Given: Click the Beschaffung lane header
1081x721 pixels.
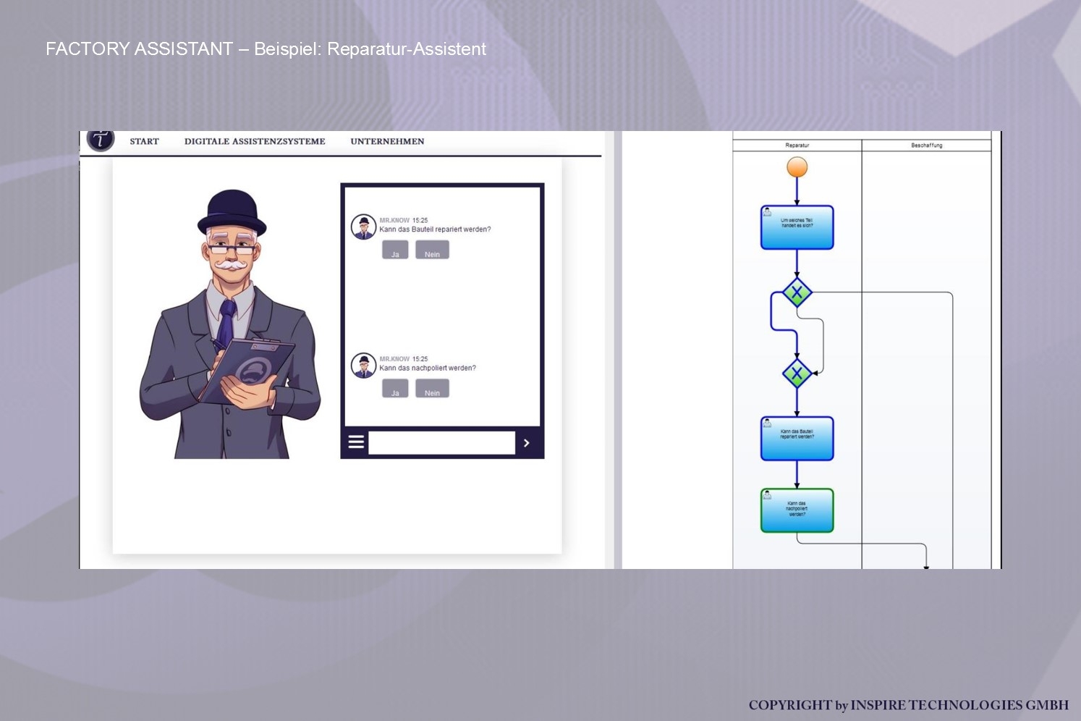Looking at the screenshot, I should click(x=927, y=146).
